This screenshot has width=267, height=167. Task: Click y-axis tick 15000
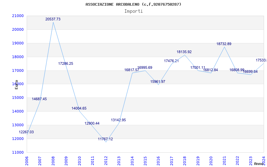click(18, 98)
